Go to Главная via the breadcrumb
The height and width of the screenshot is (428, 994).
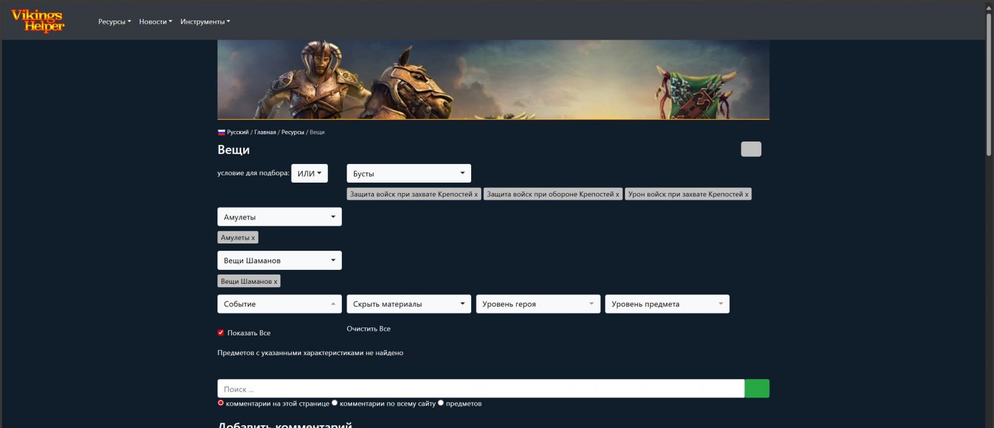coord(265,132)
